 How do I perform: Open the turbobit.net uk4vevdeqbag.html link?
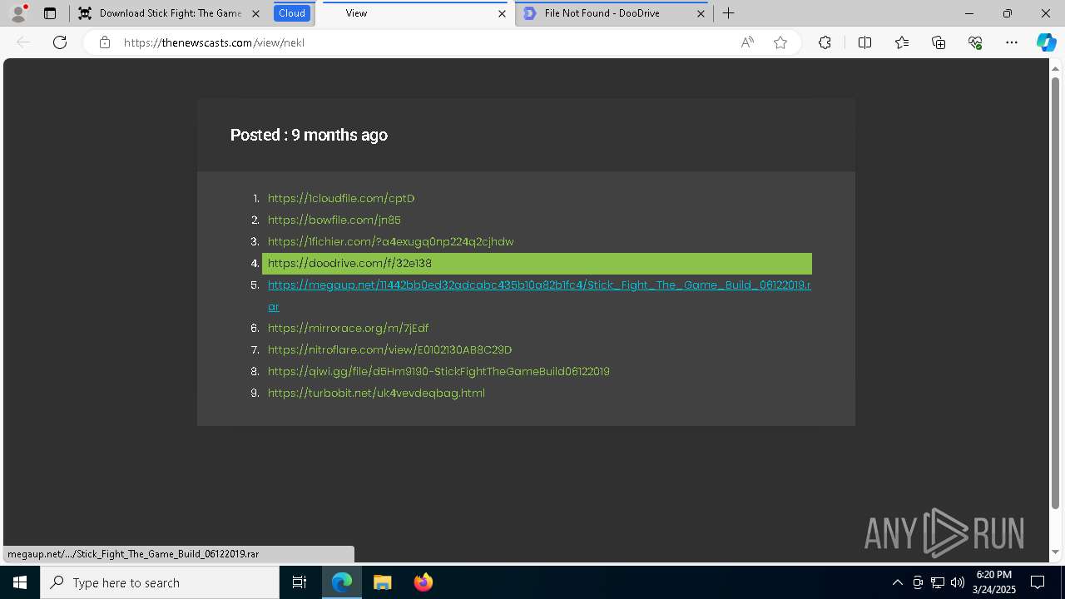click(376, 393)
